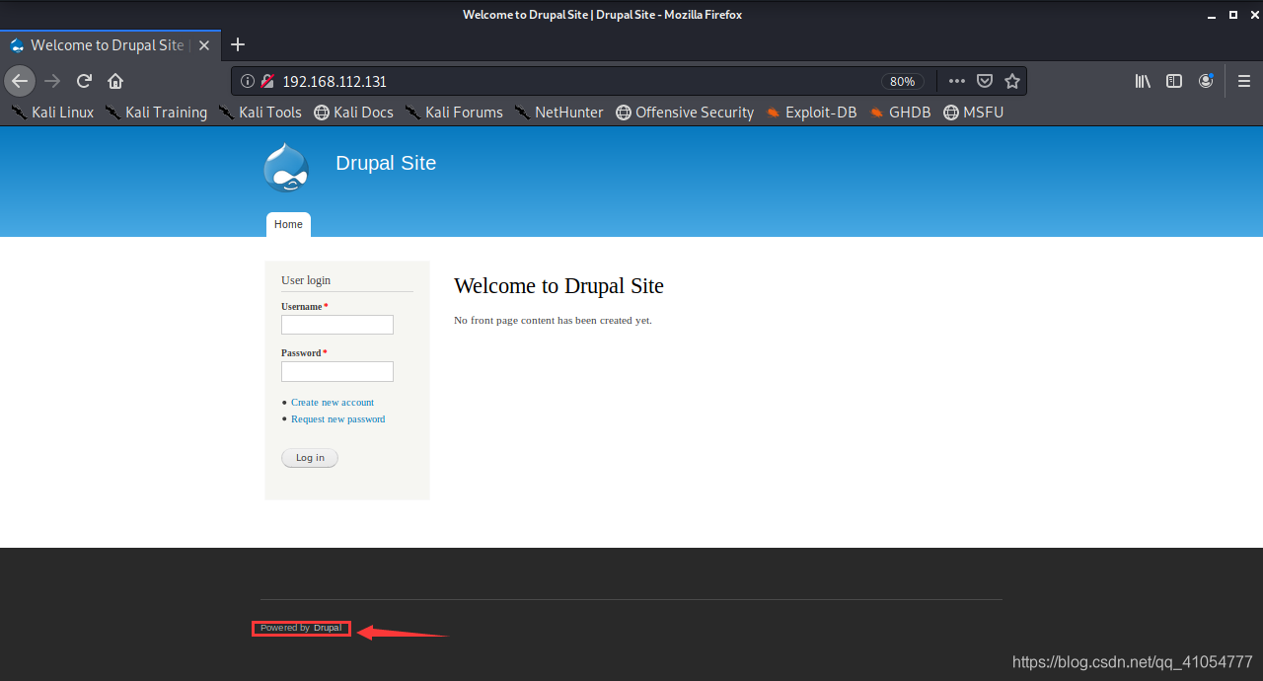1263x681 pixels.
Task: Reset the 80% zoom level badge
Action: pos(902,81)
